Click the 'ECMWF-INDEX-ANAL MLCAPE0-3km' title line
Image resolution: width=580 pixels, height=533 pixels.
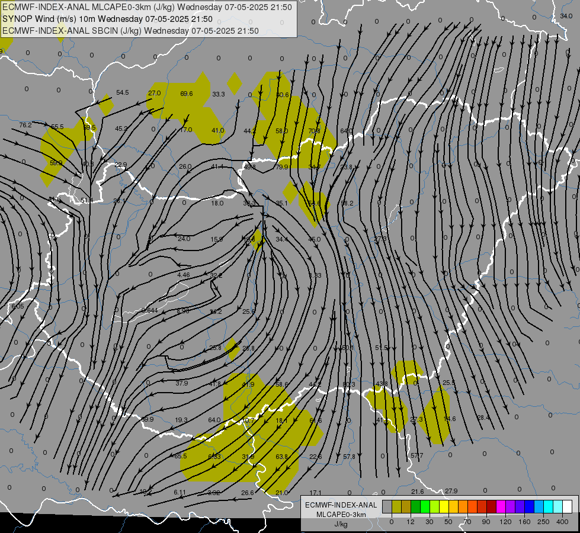tap(147, 7)
